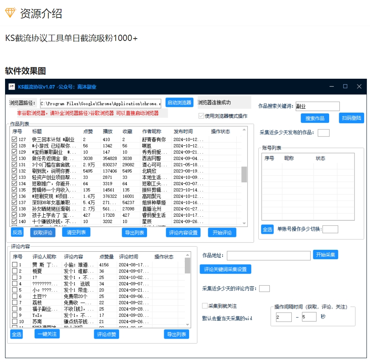The height and width of the screenshot is (364, 370).
Task: Click the 浏览器路径 path input field
Action: tap(100, 104)
